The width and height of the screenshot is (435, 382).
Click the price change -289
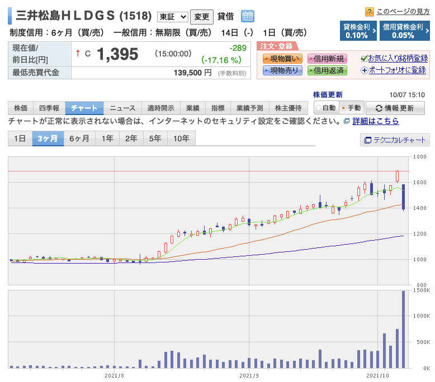point(238,48)
